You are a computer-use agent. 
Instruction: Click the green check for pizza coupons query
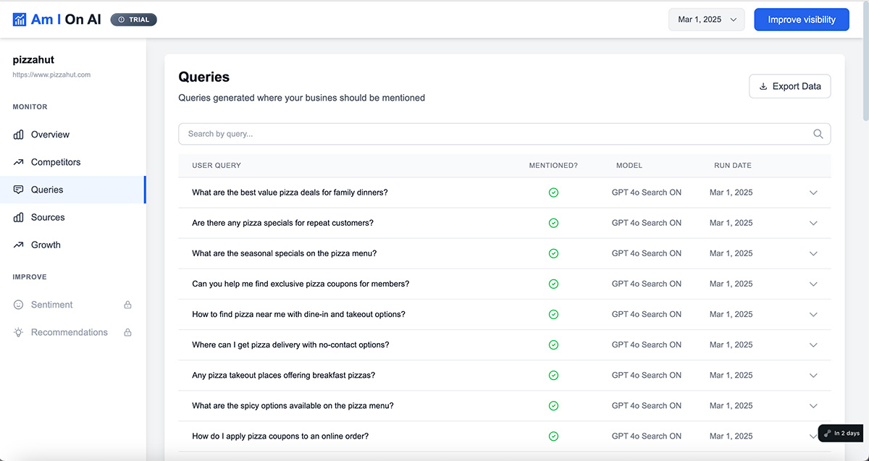(553, 284)
